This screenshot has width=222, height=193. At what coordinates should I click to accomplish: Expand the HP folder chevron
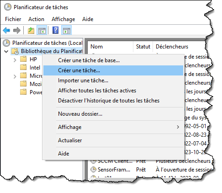click(15, 60)
